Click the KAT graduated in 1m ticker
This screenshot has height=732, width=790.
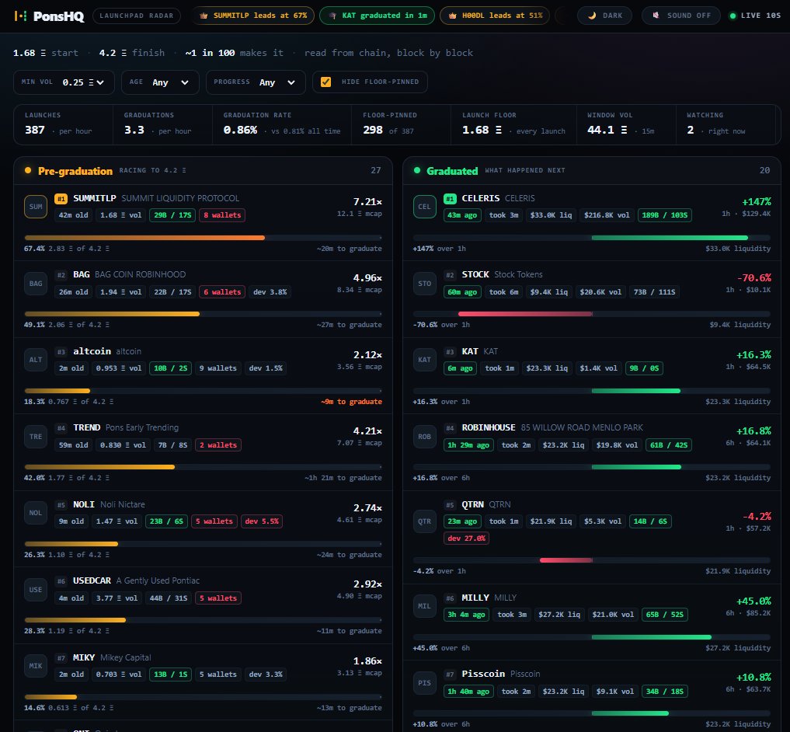(x=378, y=16)
